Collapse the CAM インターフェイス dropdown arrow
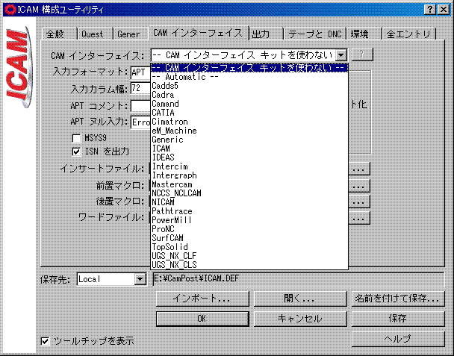Screen dimensions: 454x356 pos(341,54)
